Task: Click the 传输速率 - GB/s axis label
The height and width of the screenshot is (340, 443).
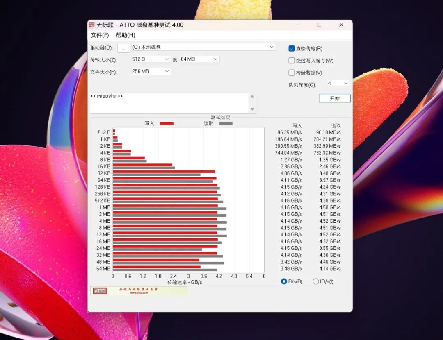Action: click(185, 282)
